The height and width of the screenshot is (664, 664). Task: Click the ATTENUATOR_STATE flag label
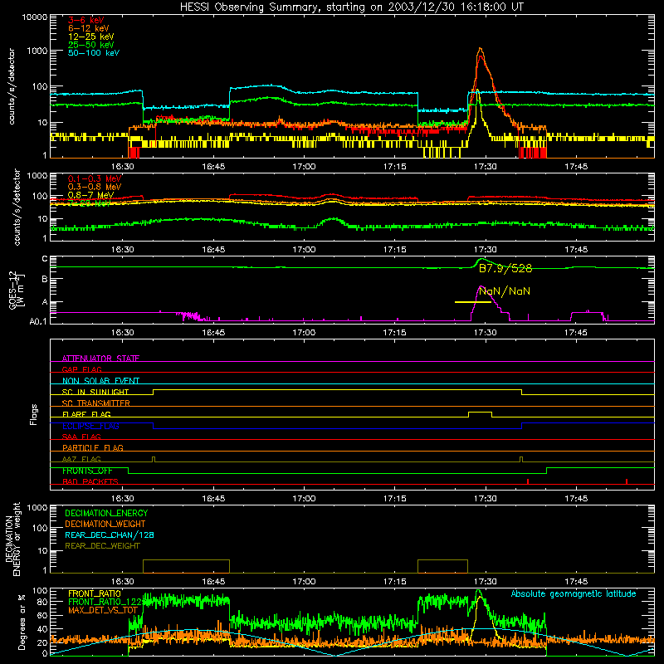click(x=100, y=359)
